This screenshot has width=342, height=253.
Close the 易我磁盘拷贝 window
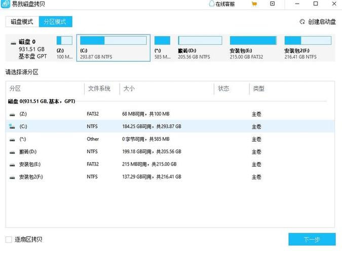tap(334, 4)
